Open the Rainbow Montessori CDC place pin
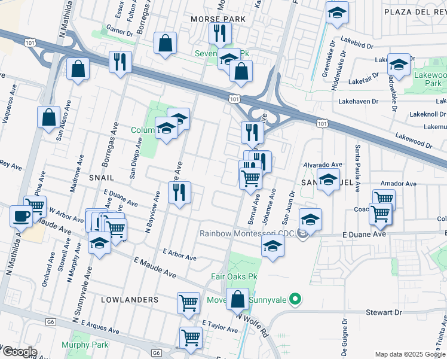 (302, 235)
